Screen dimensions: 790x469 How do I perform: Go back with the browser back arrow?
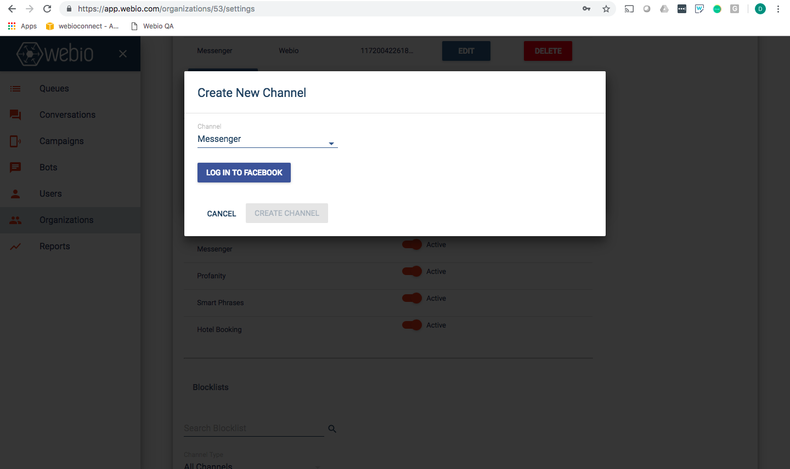12,9
